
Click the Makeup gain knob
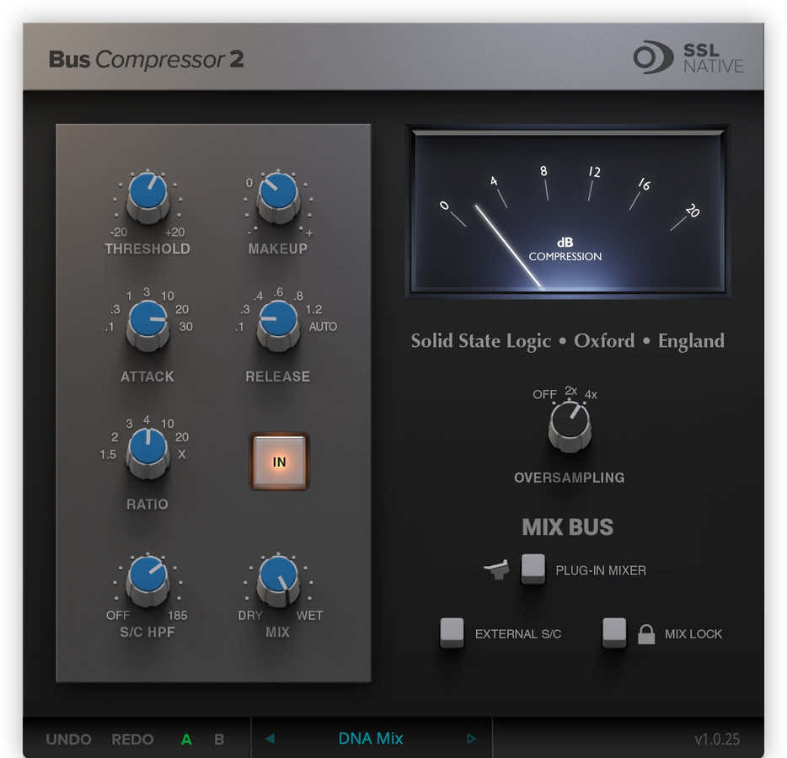(278, 197)
